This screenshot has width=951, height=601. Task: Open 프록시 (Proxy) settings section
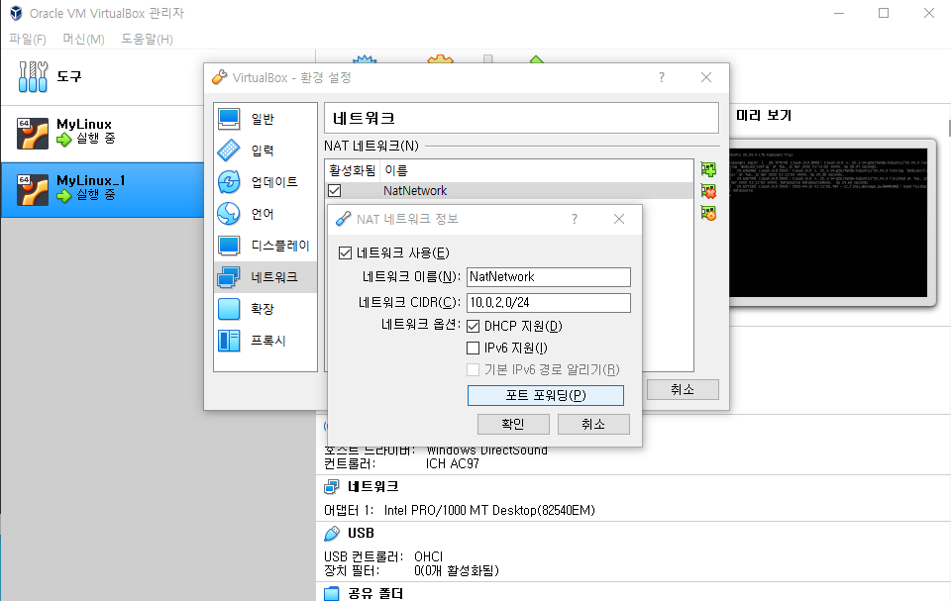[265, 341]
